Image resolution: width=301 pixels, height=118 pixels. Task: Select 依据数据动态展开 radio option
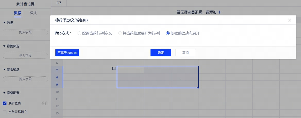168,33
